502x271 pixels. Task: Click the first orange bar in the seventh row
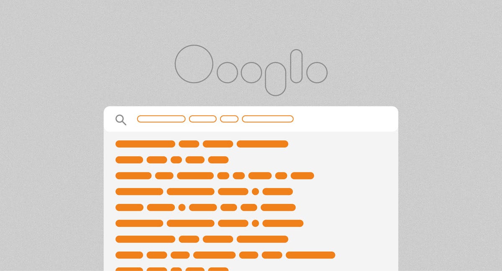point(145,239)
